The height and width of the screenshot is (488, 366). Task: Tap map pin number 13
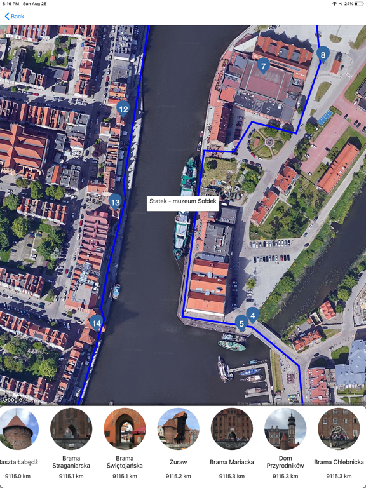tap(116, 202)
